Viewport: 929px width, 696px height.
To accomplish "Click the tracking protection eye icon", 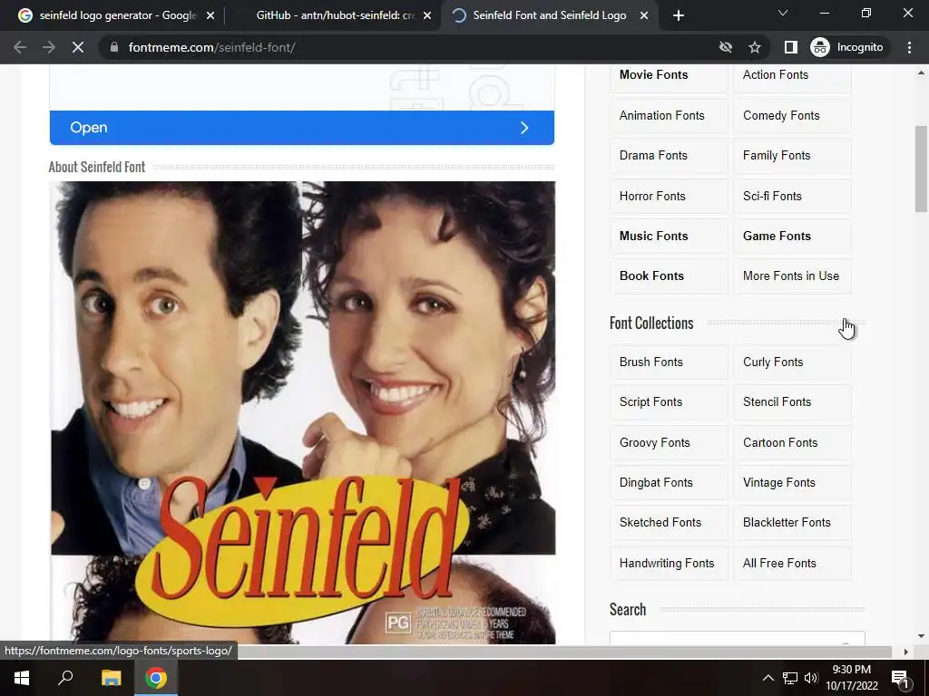I will coord(725,47).
